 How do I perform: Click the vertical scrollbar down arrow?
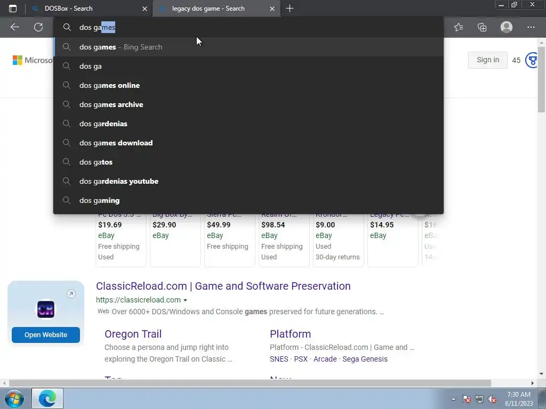click(x=541, y=374)
